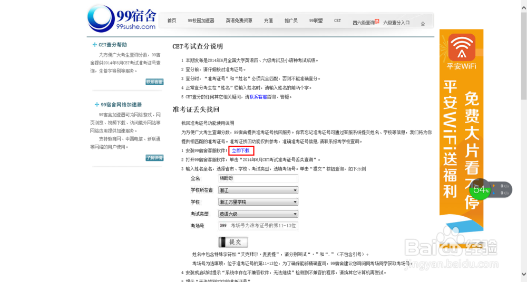
Task: Click the green 54% floating widget
Action: [480, 189]
